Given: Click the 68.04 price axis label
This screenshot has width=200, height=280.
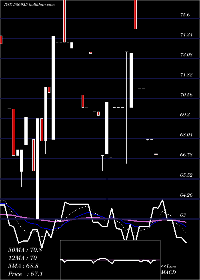Looking at the screenshot, I should pyautogui.click(x=186, y=135).
